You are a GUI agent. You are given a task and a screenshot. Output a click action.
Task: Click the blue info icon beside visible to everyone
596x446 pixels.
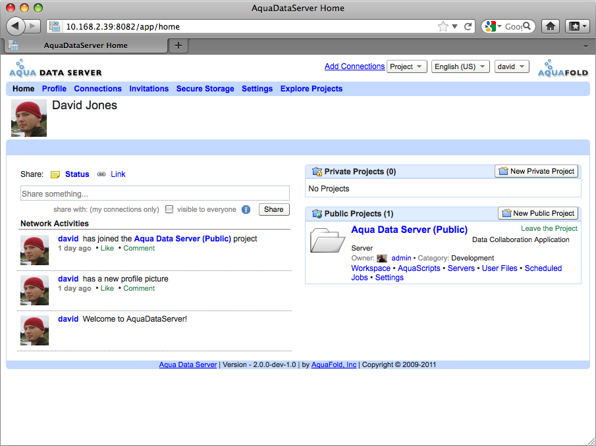click(246, 210)
